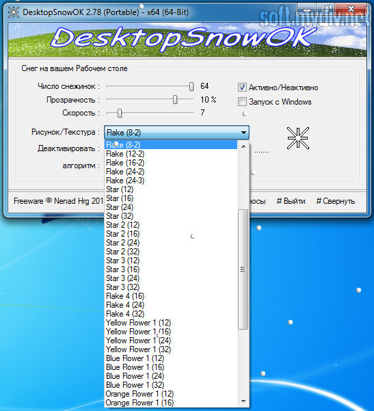Select the Flake (24-3) entry

pos(171,181)
